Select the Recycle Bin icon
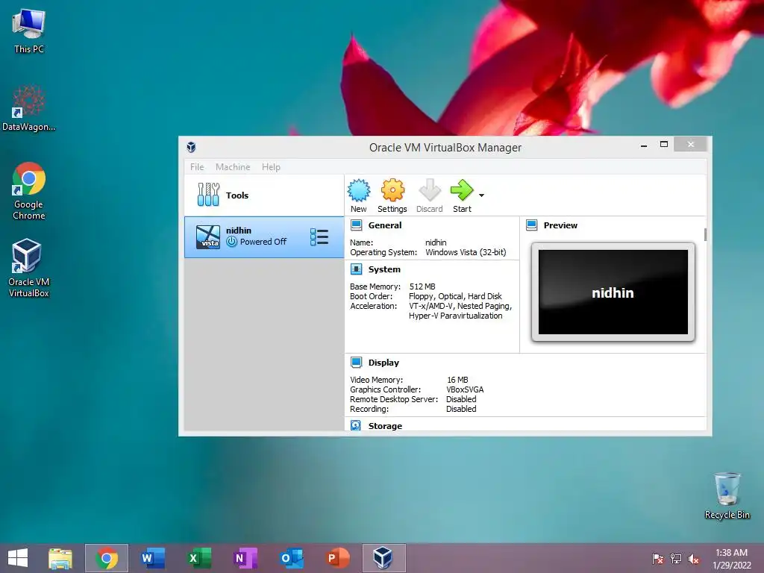This screenshot has width=764, height=573. click(727, 495)
